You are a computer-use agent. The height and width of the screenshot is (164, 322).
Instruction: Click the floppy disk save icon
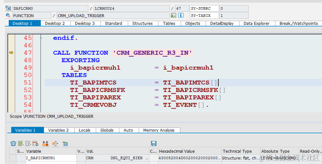[x=153, y=143]
